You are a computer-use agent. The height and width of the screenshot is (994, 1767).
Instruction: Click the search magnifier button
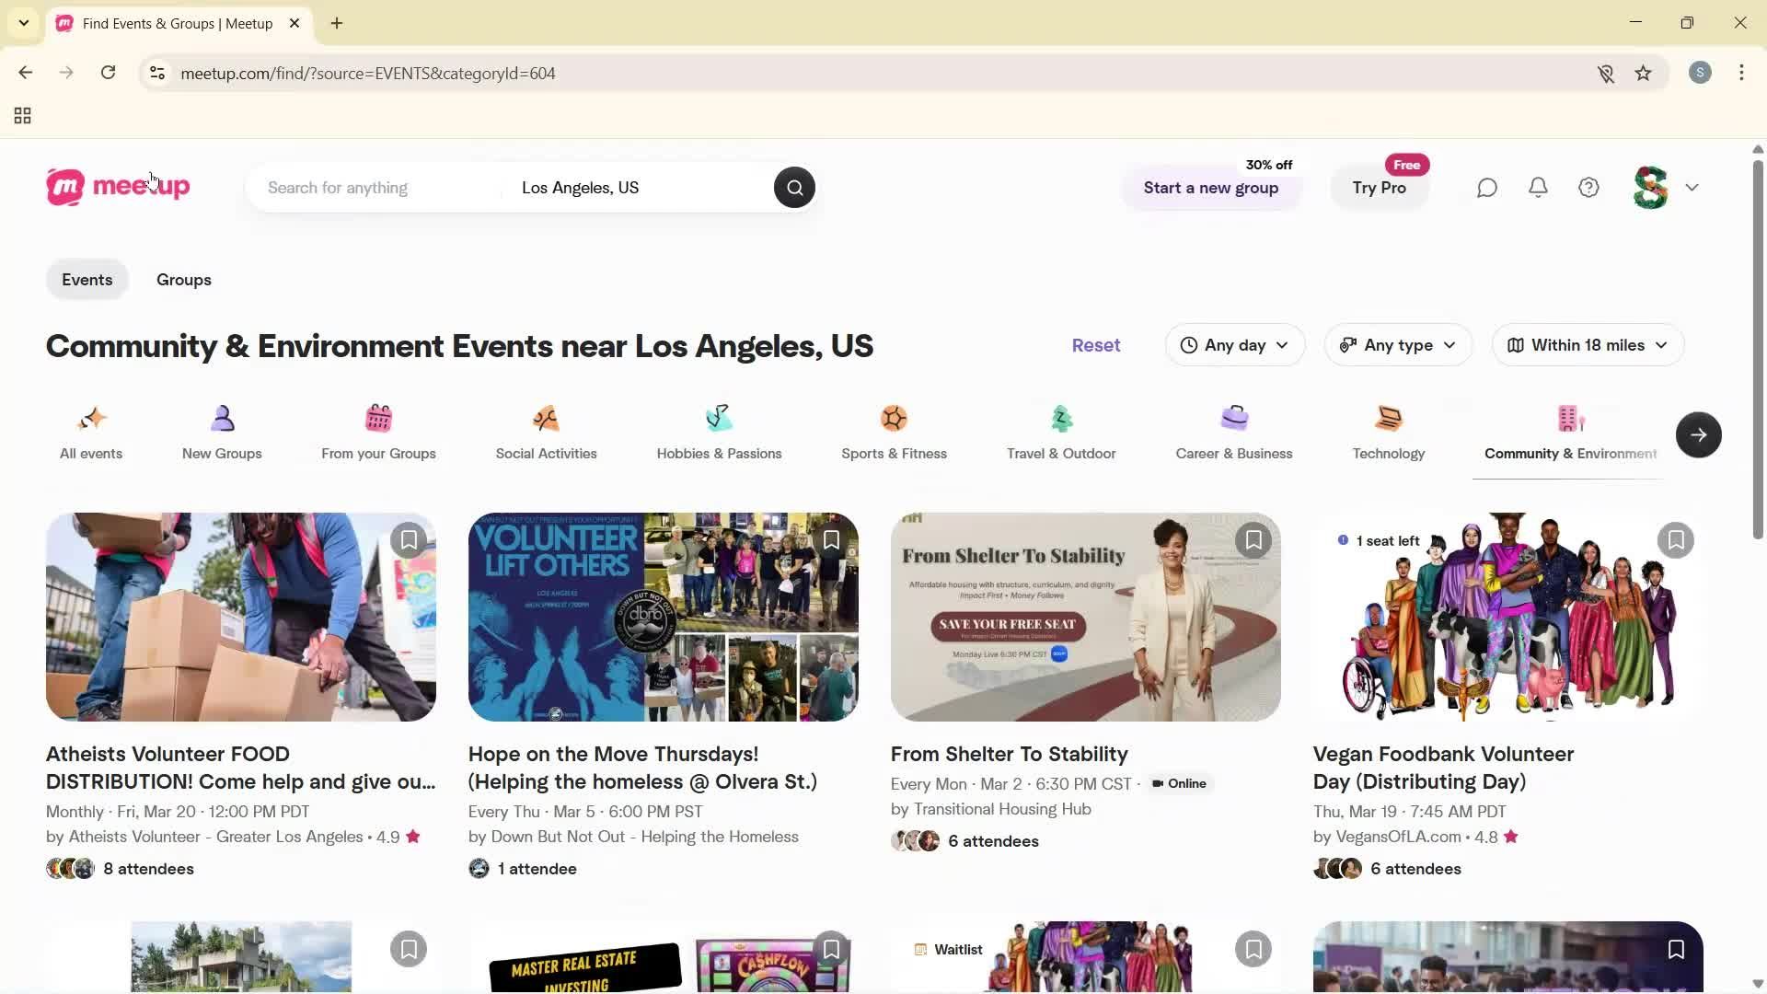pos(793,187)
